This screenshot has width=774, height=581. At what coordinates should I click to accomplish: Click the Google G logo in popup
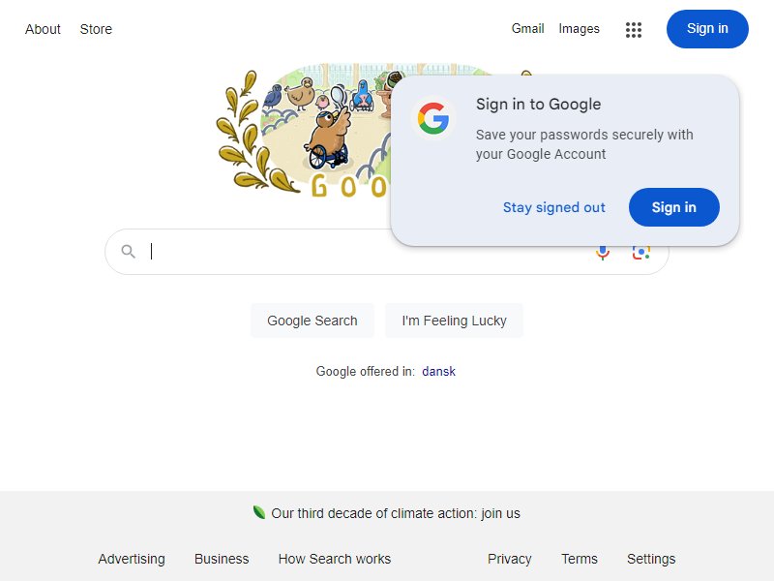click(x=432, y=118)
